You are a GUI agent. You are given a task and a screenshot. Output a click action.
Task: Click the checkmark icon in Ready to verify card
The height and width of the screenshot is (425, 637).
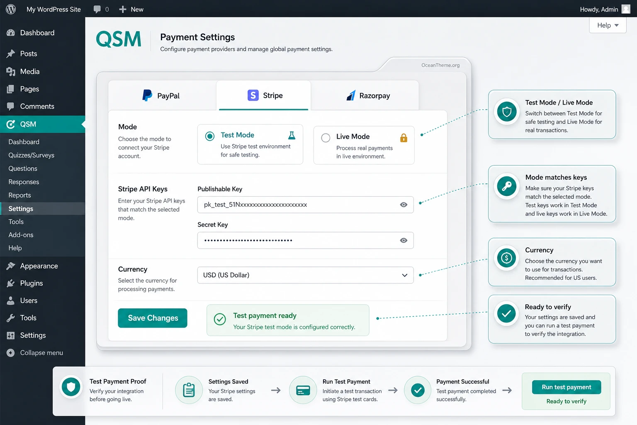coord(506,314)
